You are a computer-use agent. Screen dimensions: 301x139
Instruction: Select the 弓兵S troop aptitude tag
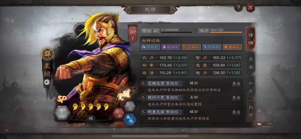191,47
